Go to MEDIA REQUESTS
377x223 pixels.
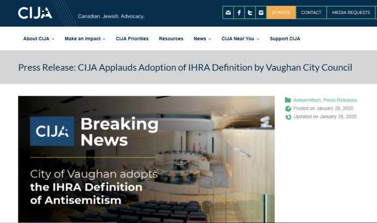351,12
